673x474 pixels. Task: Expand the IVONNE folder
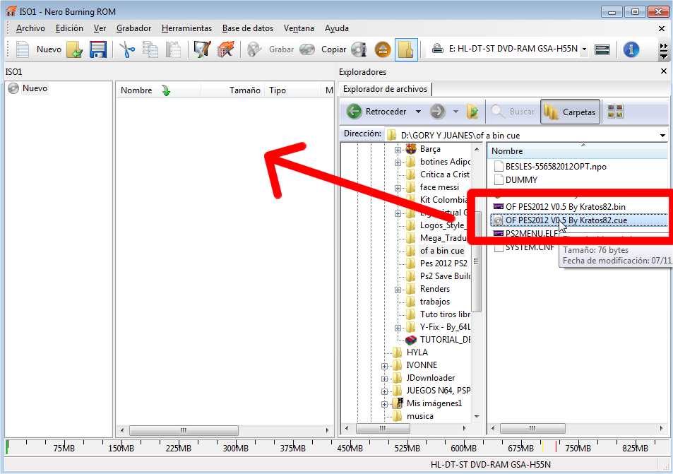tap(385, 366)
